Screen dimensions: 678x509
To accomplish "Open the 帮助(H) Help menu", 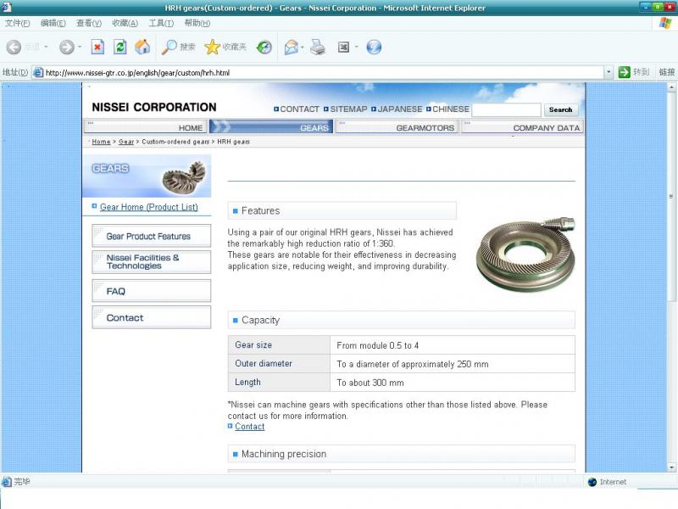I will (x=197, y=23).
